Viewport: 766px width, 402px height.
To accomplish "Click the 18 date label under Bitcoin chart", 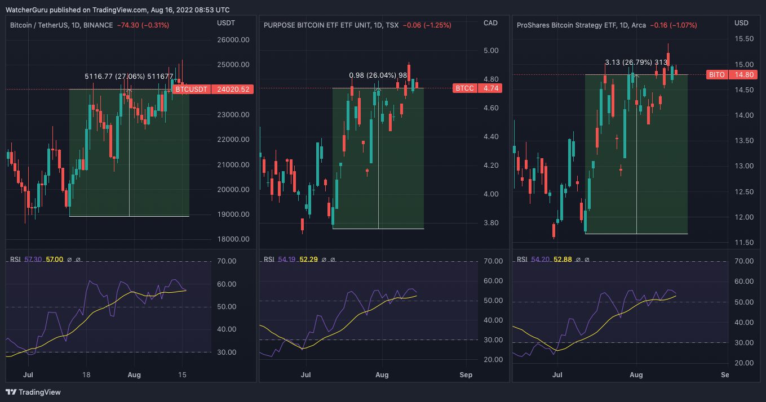I will click(x=86, y=374).
